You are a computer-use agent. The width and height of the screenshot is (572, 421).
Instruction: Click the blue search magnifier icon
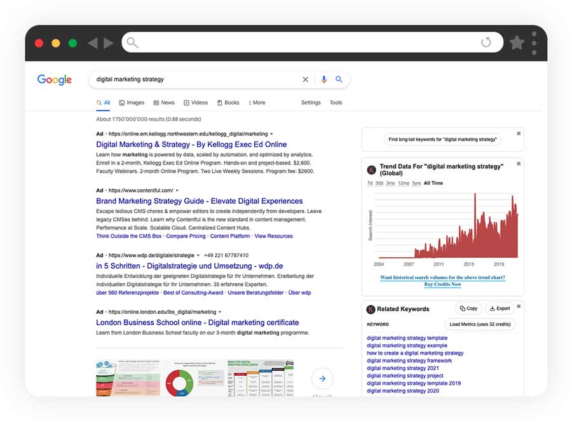pyautogui.click(x=339, y=79)
